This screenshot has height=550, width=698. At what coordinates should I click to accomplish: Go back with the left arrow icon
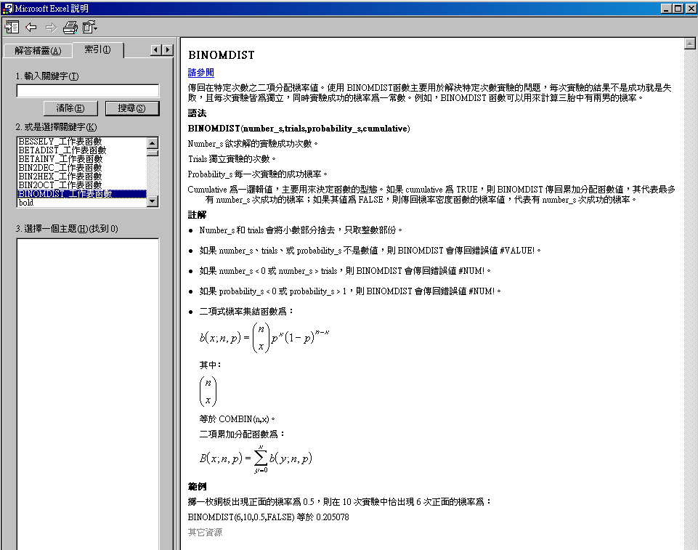click(x=31, y=27)
